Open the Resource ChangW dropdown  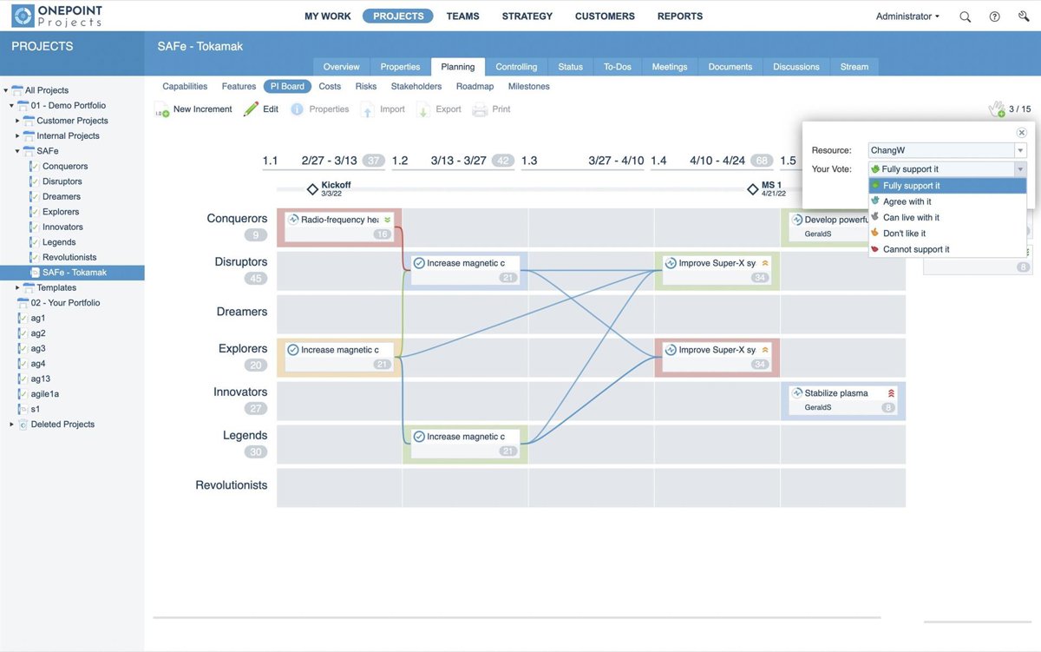pyautogui.click(x=1019, y=151)
